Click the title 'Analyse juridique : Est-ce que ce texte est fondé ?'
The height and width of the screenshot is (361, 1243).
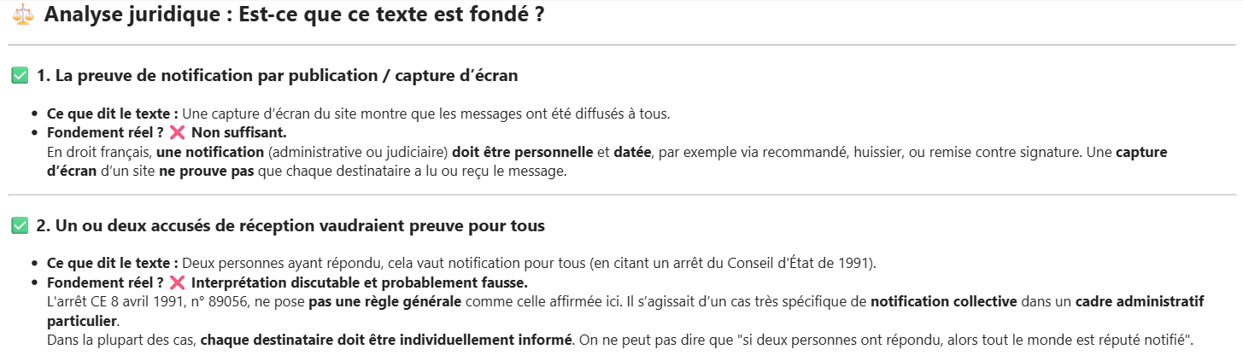tap(295, 15)
